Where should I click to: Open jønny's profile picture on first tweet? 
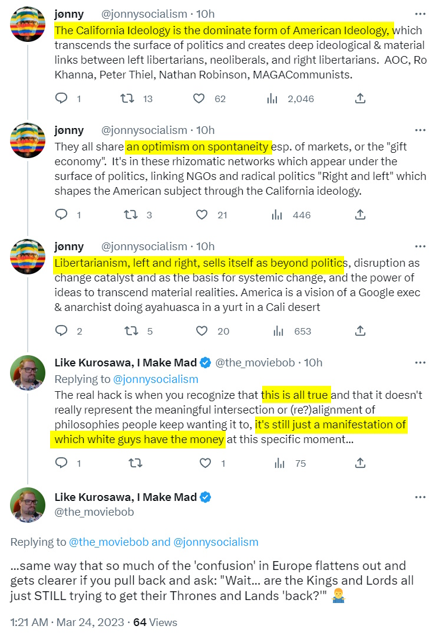[x=28, y=25]
